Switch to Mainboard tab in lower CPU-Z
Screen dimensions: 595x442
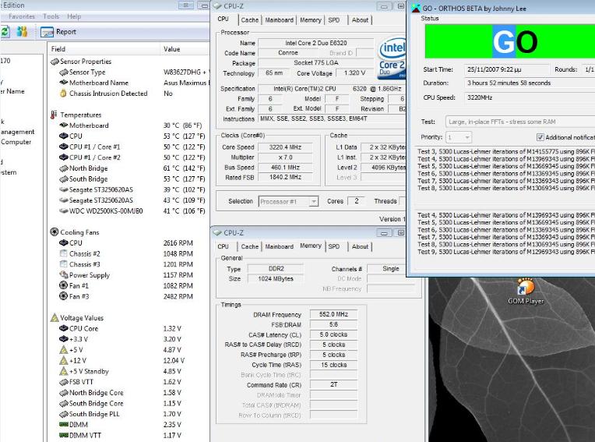pos(280,246)
